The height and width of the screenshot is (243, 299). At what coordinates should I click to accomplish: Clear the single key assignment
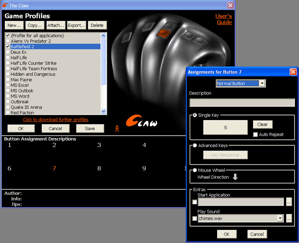coord(263,124)
